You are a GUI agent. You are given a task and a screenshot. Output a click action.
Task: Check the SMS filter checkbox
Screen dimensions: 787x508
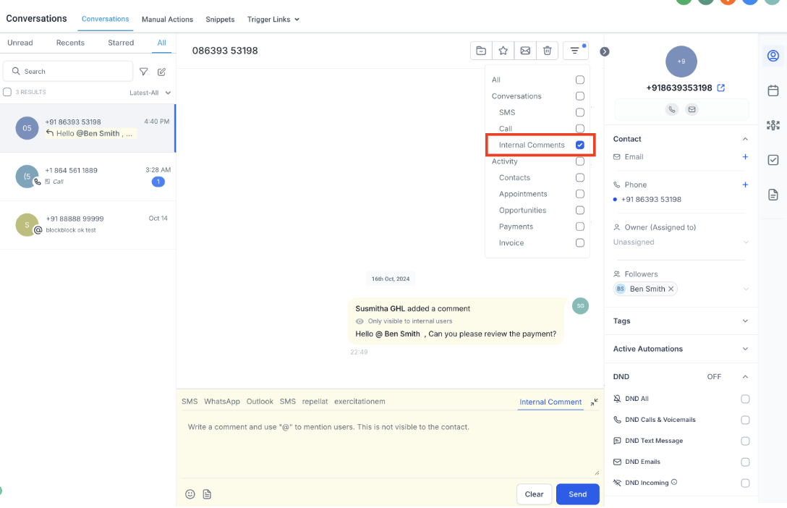[x=579, y=112]
